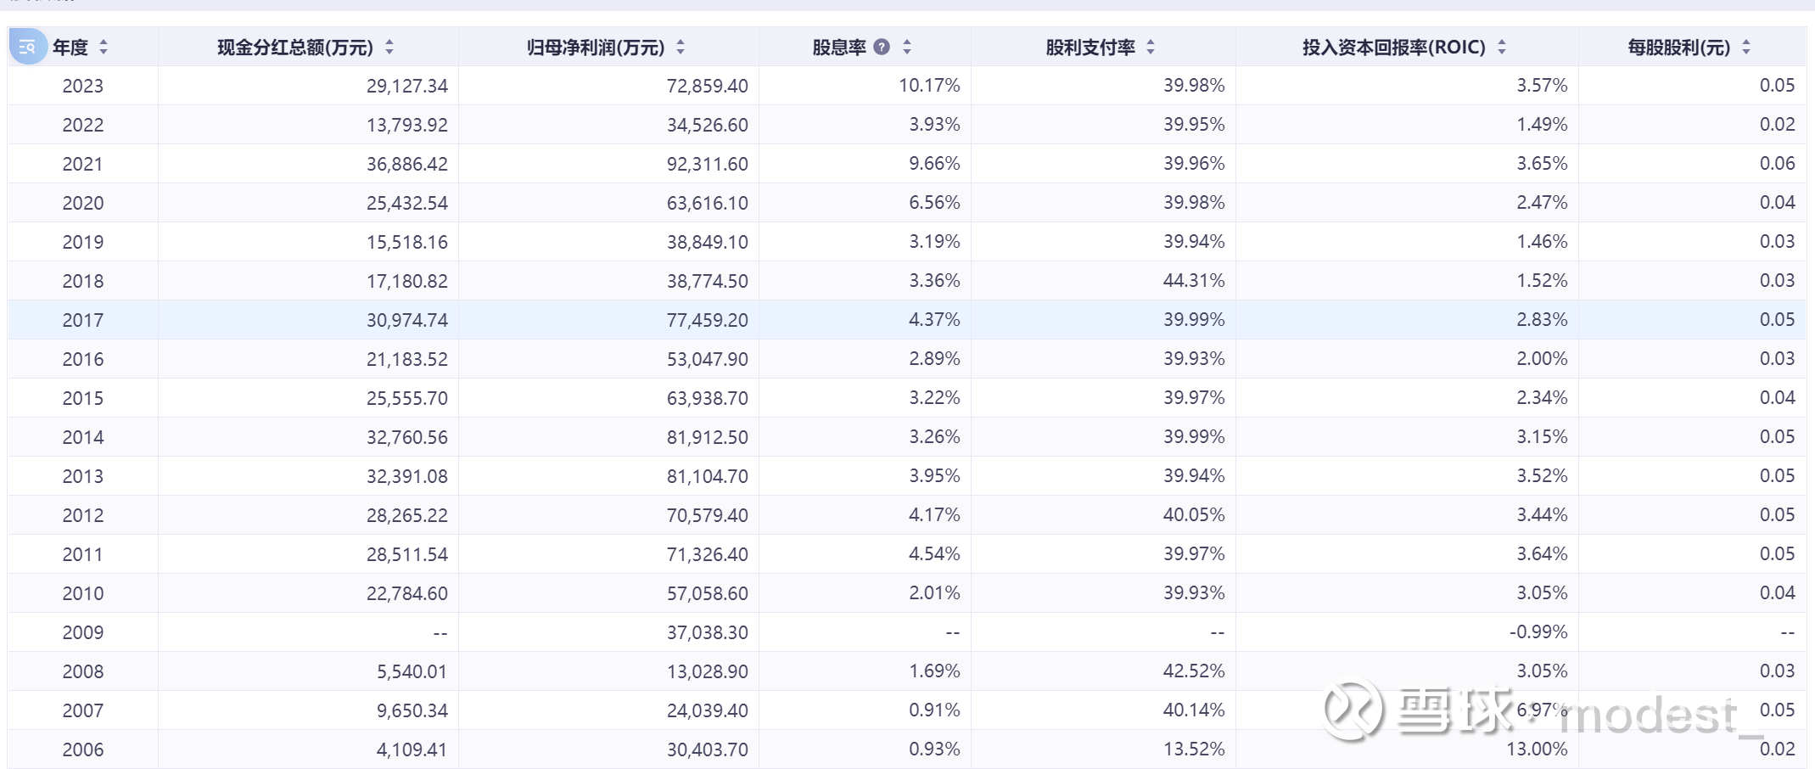
Task: Toggle the sort arrows for 年度
Action: coord(104,47)
